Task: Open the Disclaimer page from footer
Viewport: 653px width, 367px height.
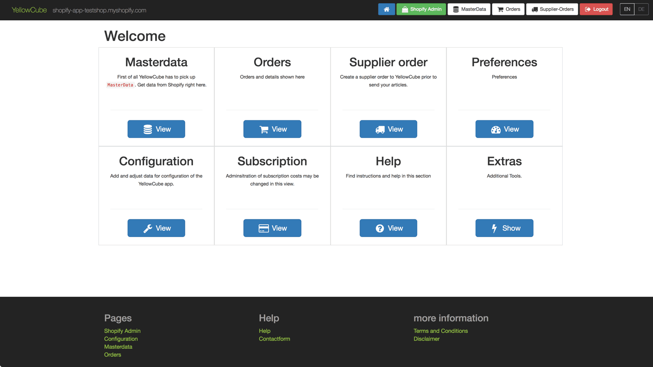Action: pyautogui.click(x=426, y=339)
